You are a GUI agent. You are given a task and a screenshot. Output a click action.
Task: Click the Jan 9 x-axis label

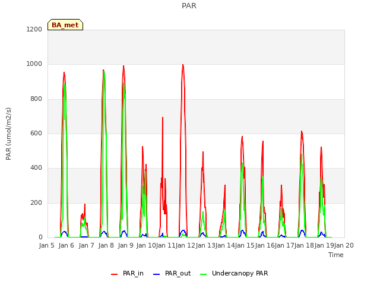[x=125, y=245]
